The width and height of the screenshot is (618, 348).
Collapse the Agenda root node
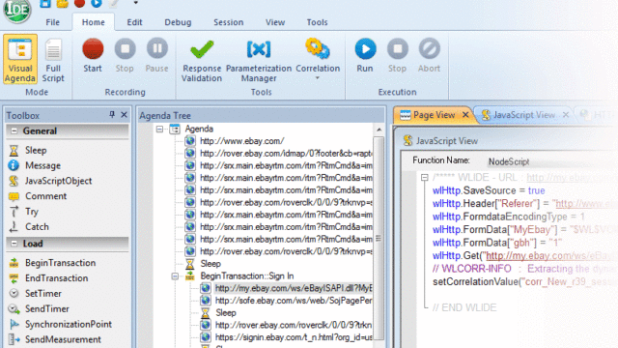[x=159, y=129]
